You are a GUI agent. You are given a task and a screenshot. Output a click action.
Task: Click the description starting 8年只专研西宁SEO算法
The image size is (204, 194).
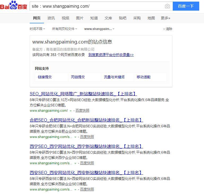point(100,155)
